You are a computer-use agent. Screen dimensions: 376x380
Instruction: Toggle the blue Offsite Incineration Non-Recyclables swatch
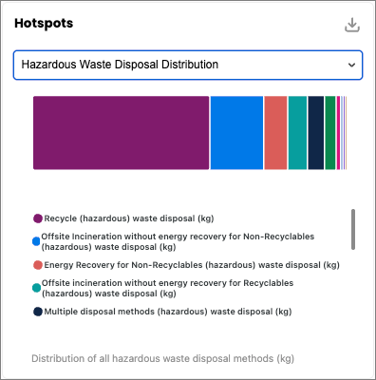pos(36,241)
